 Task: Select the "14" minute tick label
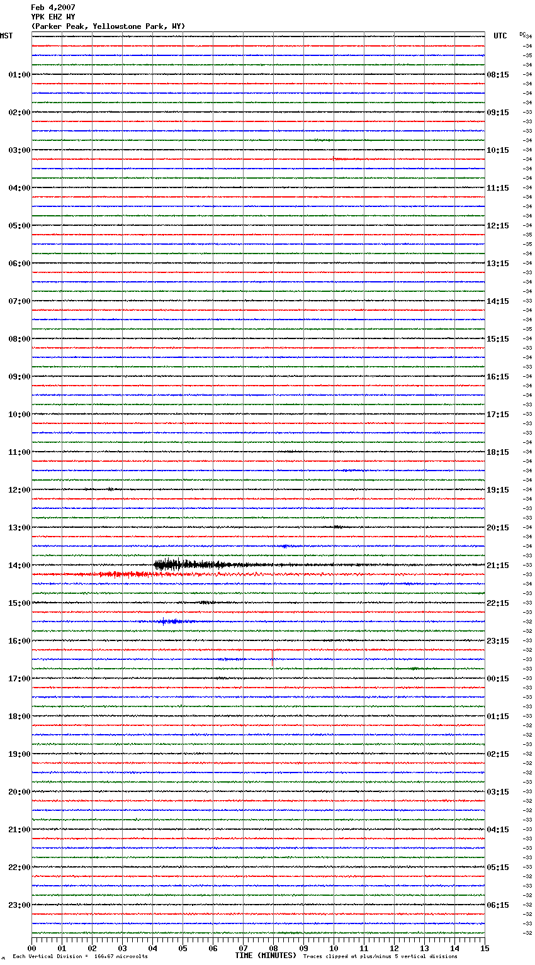pyautogui.click(x=454, y=948)
